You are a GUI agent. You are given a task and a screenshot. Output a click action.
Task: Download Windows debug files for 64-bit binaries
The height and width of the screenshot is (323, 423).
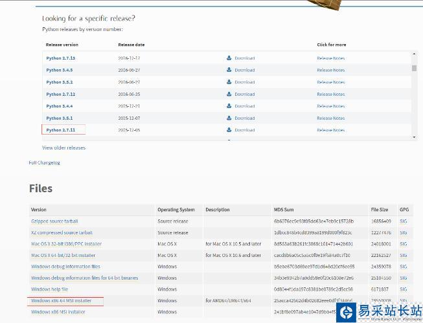84,278
